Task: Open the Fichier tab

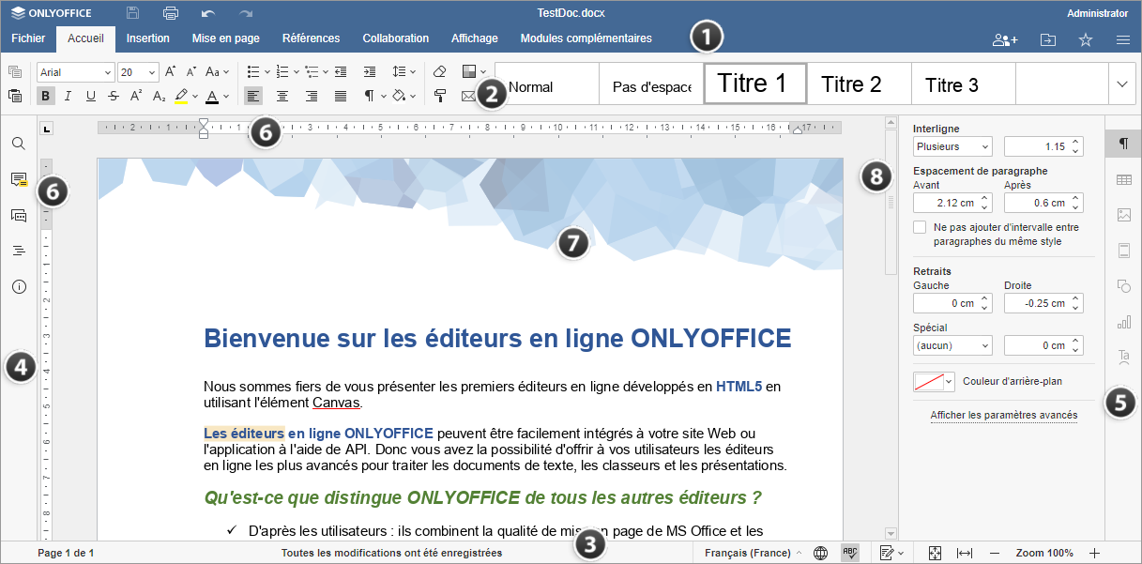Action: pyautogui.click(x=28, y=38)
